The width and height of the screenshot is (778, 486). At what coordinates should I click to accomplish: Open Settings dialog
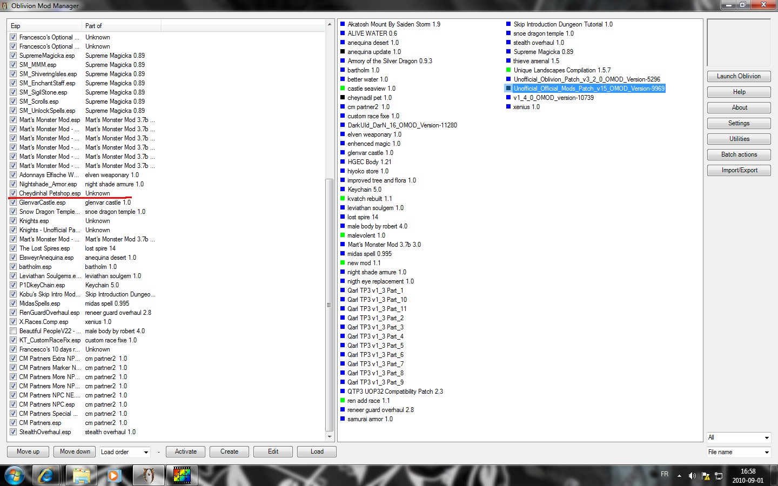click(x=739, y=124)
